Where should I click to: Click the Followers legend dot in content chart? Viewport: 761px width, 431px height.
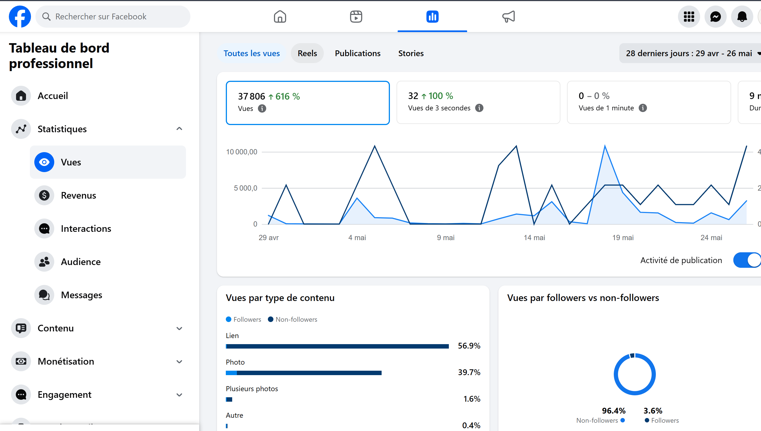[x=228, y=320]
